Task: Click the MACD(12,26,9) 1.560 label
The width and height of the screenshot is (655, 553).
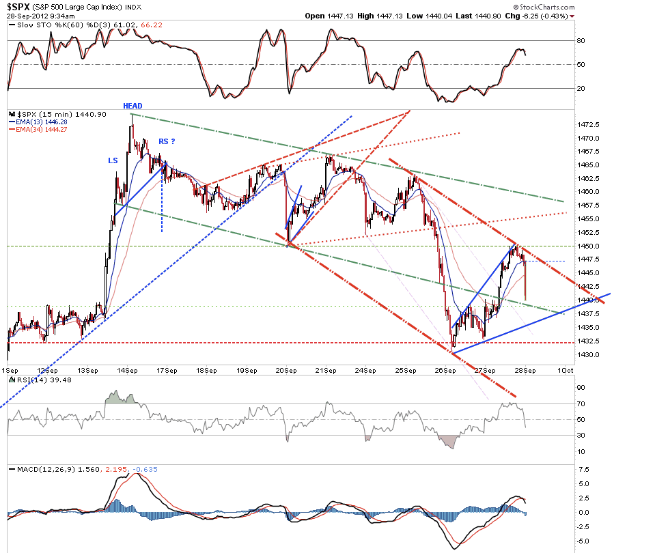Action: tap(59, 470)
